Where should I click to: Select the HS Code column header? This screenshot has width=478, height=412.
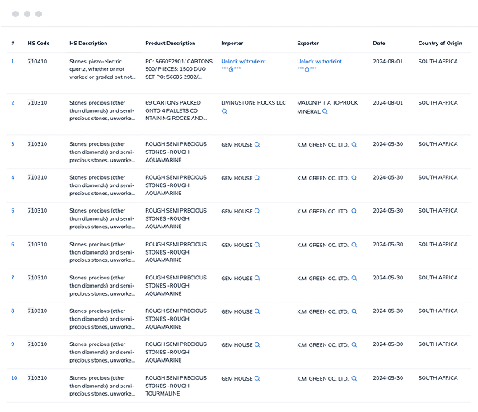point(39,44)
